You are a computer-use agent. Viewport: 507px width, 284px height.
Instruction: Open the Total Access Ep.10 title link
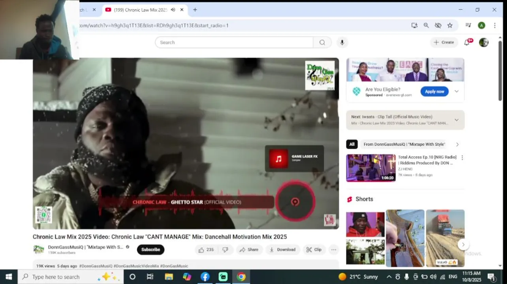(x=427, y=160)
